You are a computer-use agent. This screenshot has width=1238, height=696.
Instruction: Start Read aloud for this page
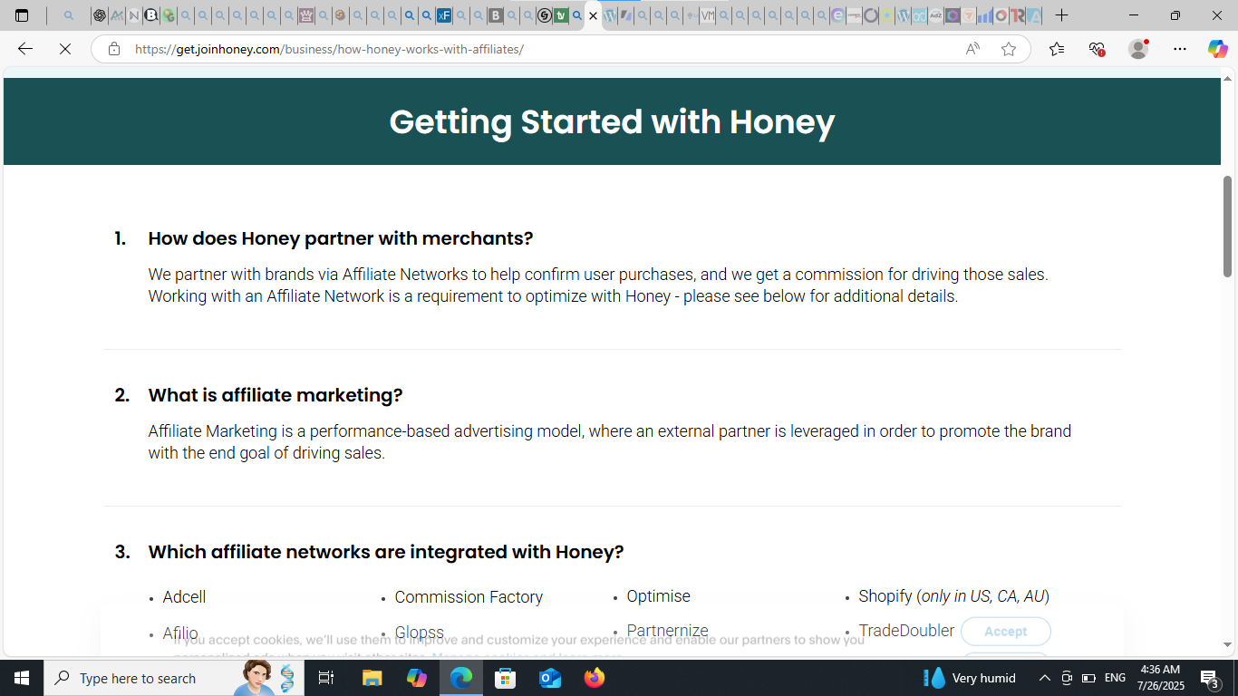click(x=972, y=49)
